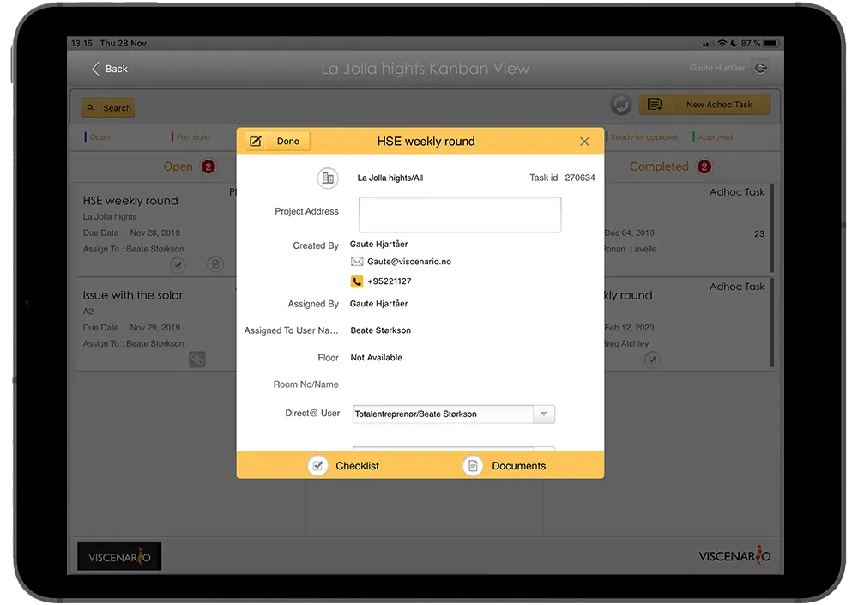The height and width of the screenshot is (605, 858).
Task: Click the Viscenario logo at bottom left
Action: [119, 556]
